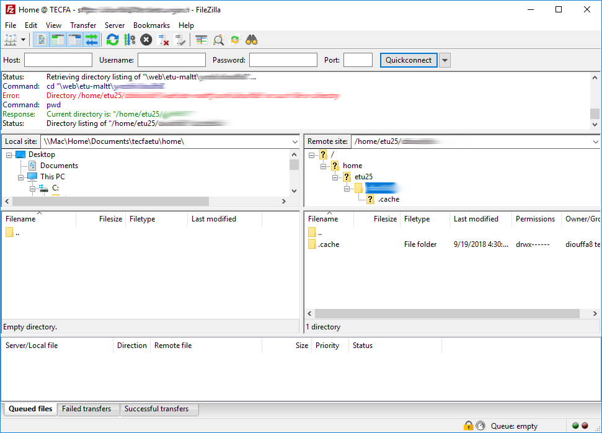Toggle remote directory tree display

(x=75, y=40)
